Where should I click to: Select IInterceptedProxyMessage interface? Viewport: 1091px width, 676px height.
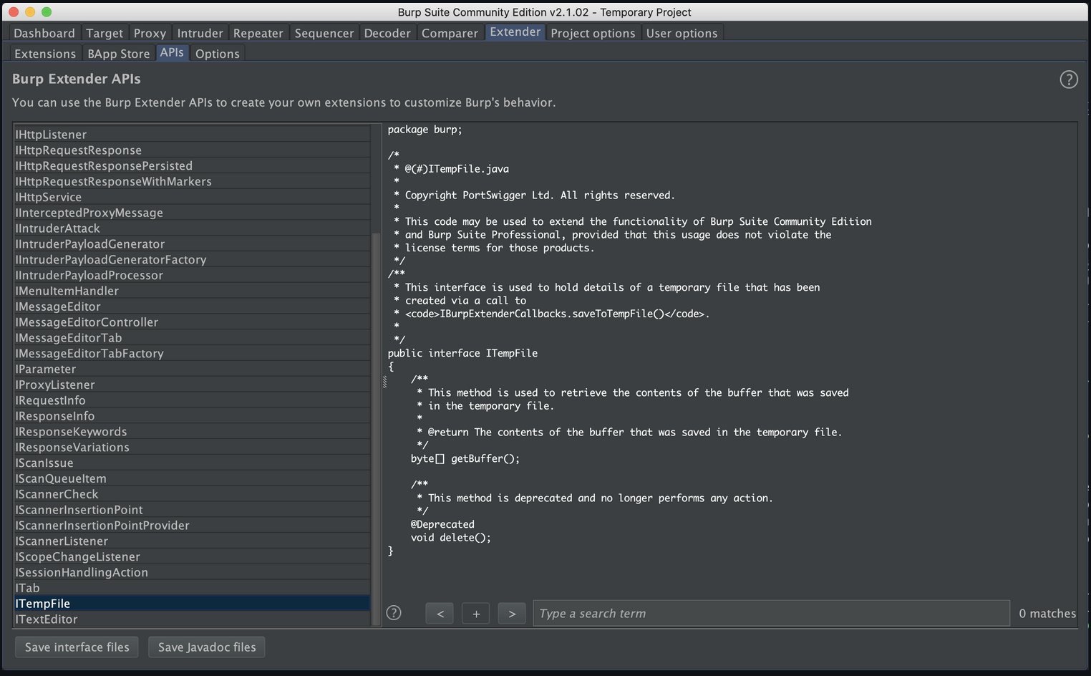click(x=192, y=213)
